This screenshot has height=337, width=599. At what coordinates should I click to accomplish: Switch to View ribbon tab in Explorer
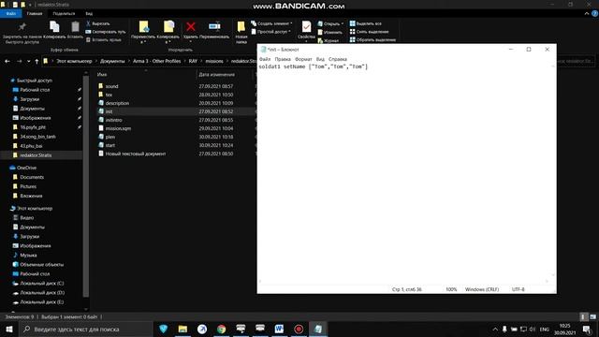point(89,13)
